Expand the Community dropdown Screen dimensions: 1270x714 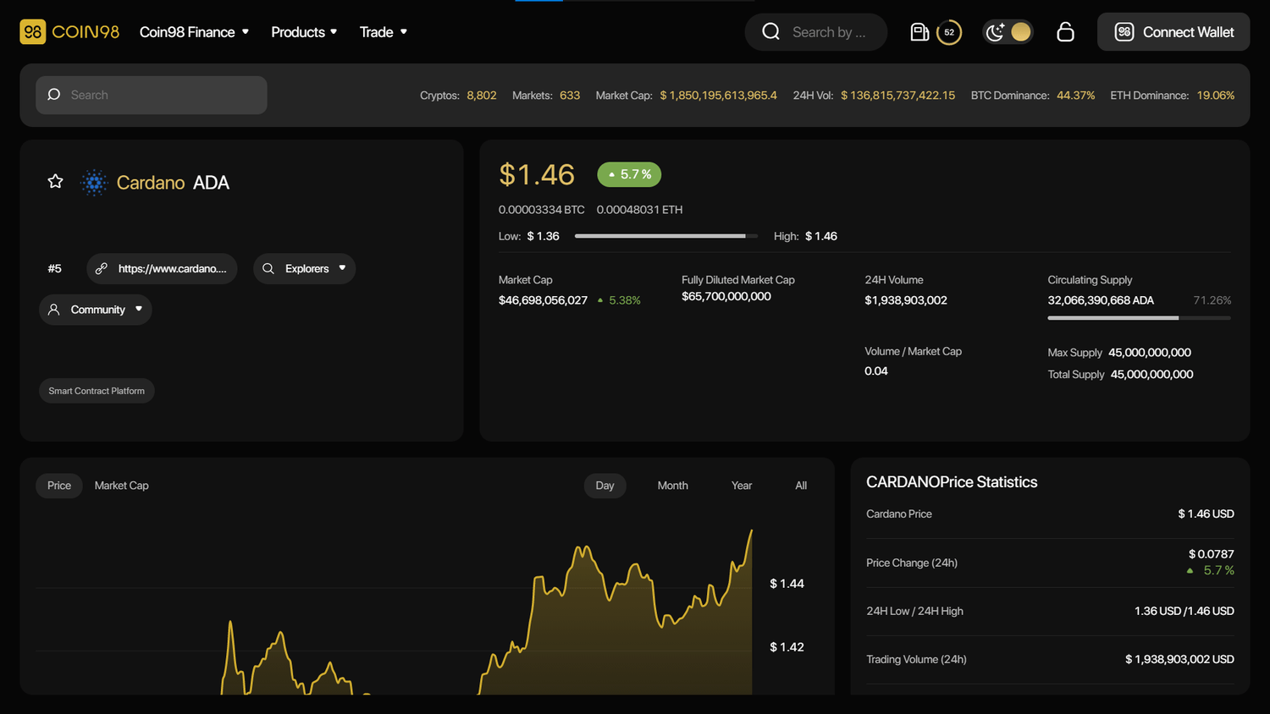(x=96, y=310)
